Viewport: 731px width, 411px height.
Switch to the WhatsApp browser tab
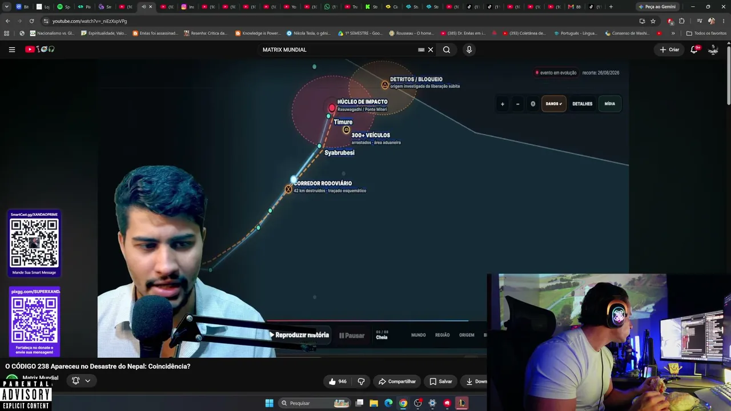click(x=330, y=7)
